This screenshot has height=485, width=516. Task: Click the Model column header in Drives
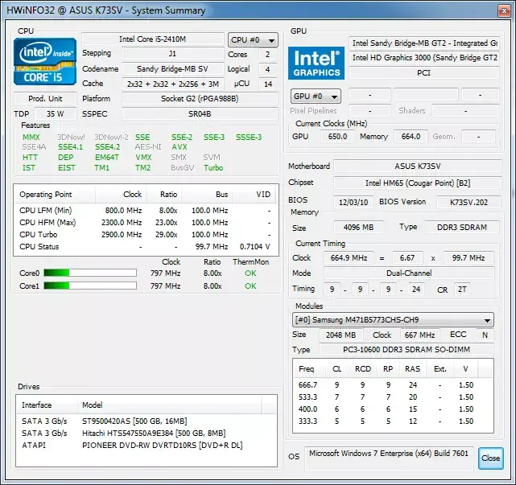[x=169, y=405]
